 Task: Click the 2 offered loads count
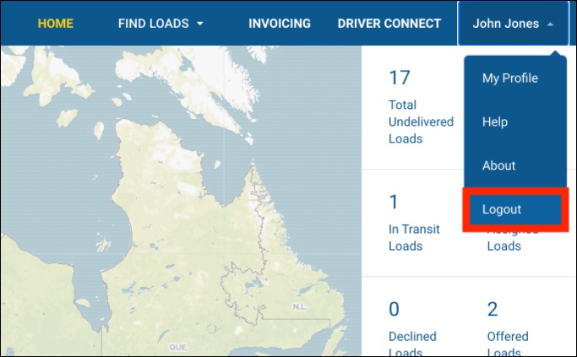(493, 309)
